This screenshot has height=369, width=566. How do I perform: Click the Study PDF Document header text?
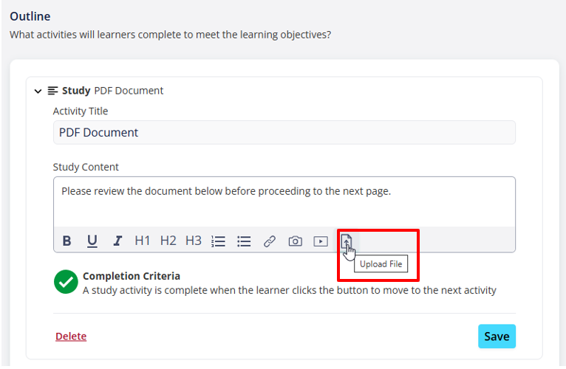[x=112, y=91]
